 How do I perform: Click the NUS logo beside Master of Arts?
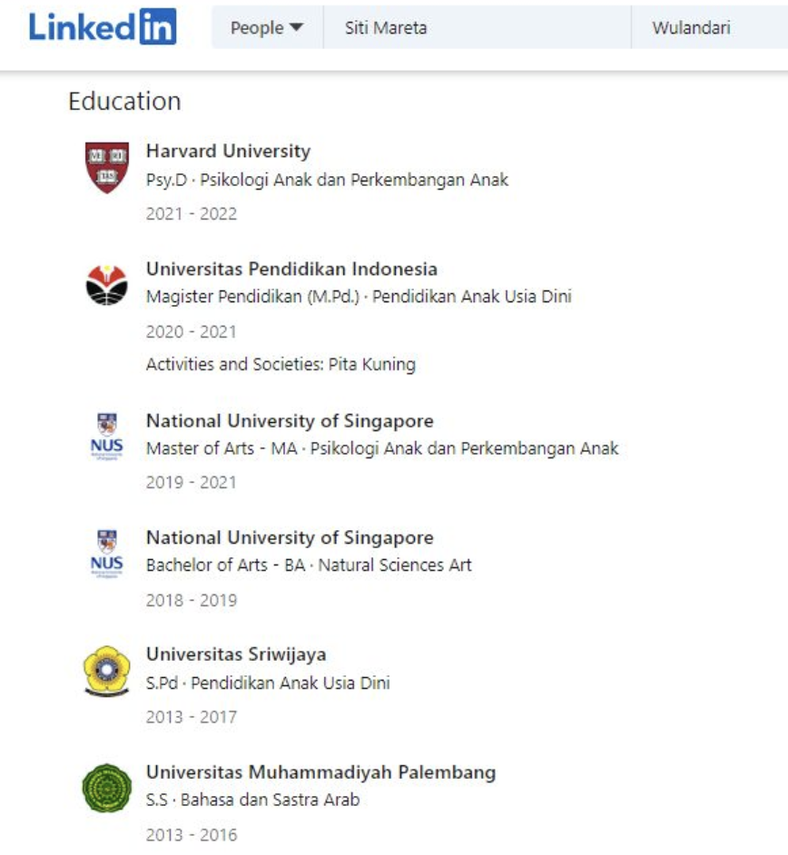[x=107, y=437]
